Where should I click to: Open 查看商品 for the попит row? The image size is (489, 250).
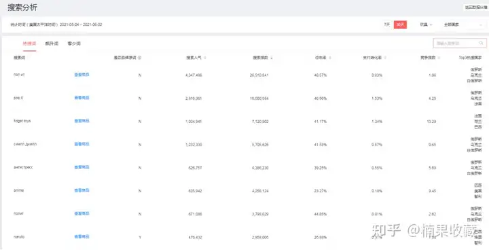tap(81, 213)
